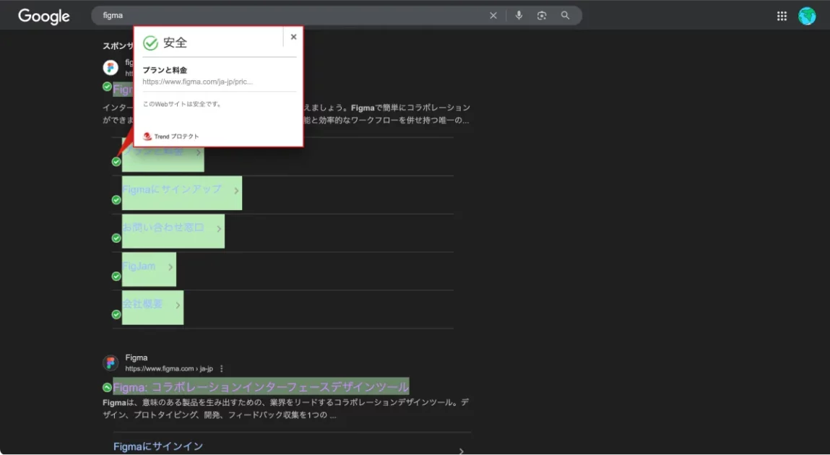
Task: Click the Figma favicon of the sponsored result
Action: click(x=111, y=68)
